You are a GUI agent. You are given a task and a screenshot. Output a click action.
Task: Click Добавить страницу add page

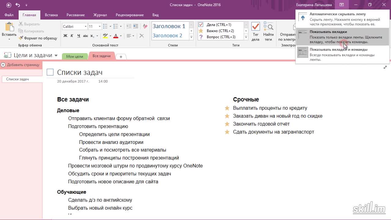[20, 65]
